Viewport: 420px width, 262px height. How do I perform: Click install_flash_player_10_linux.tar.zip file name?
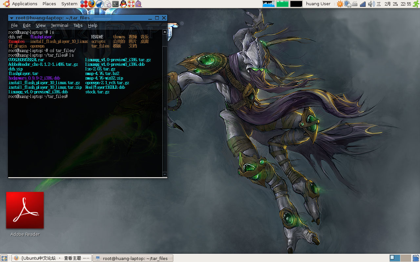45,87
